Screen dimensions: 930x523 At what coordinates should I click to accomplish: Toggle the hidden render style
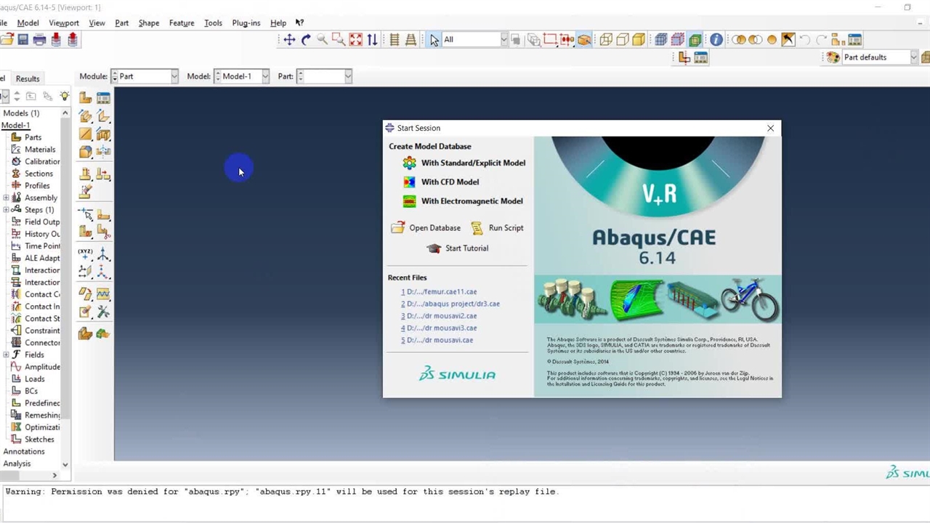point(623,40)
